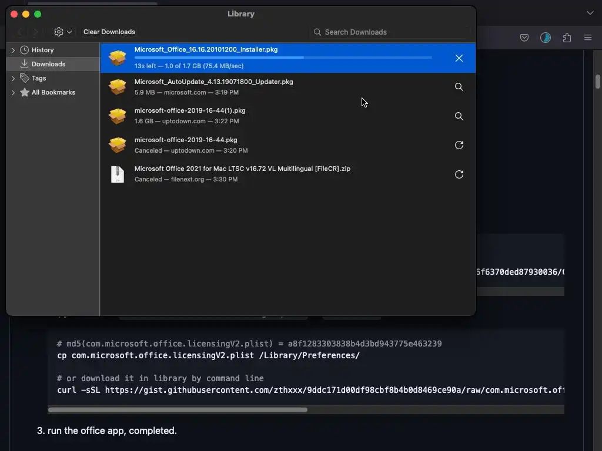This screenshot has width=602, height=451.
Task: Click the Microsoft_Office installer package icon
Action: pos(118,58)
